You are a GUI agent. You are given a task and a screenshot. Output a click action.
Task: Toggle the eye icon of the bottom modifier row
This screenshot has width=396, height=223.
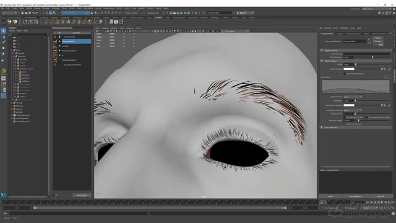[x=55, y=64]
